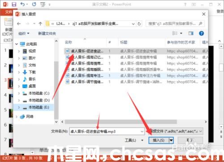Toggle the preview pane icon

[x=191, y=33]
